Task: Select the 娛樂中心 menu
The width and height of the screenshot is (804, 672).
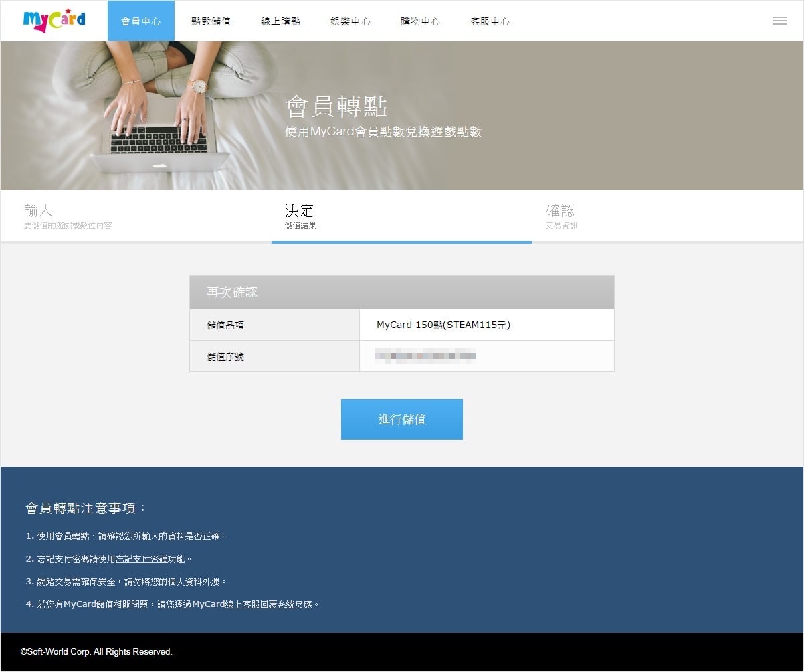Action: tap(350, 21)
